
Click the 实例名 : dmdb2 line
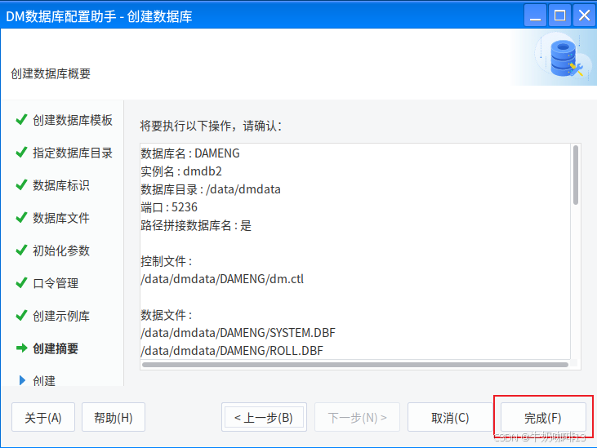pyautogui.click(x=181, y=171)
